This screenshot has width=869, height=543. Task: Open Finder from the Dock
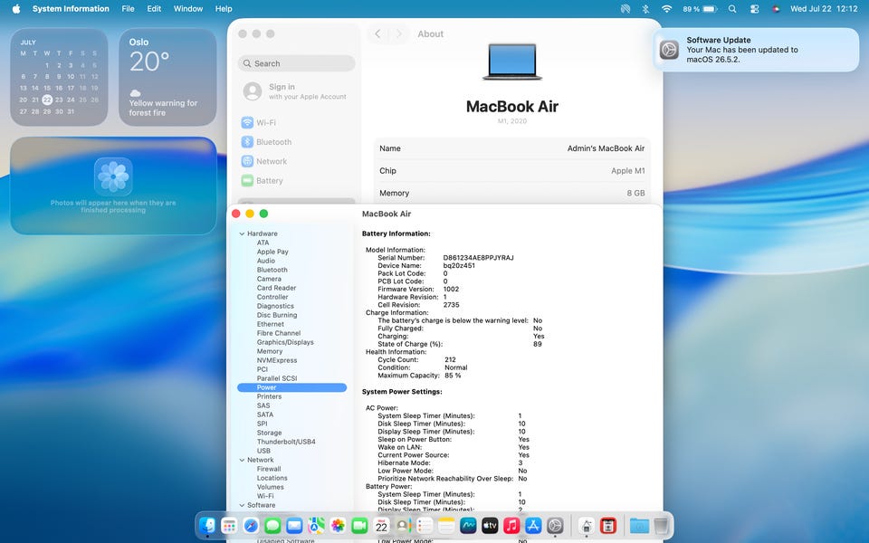point(207,525)
